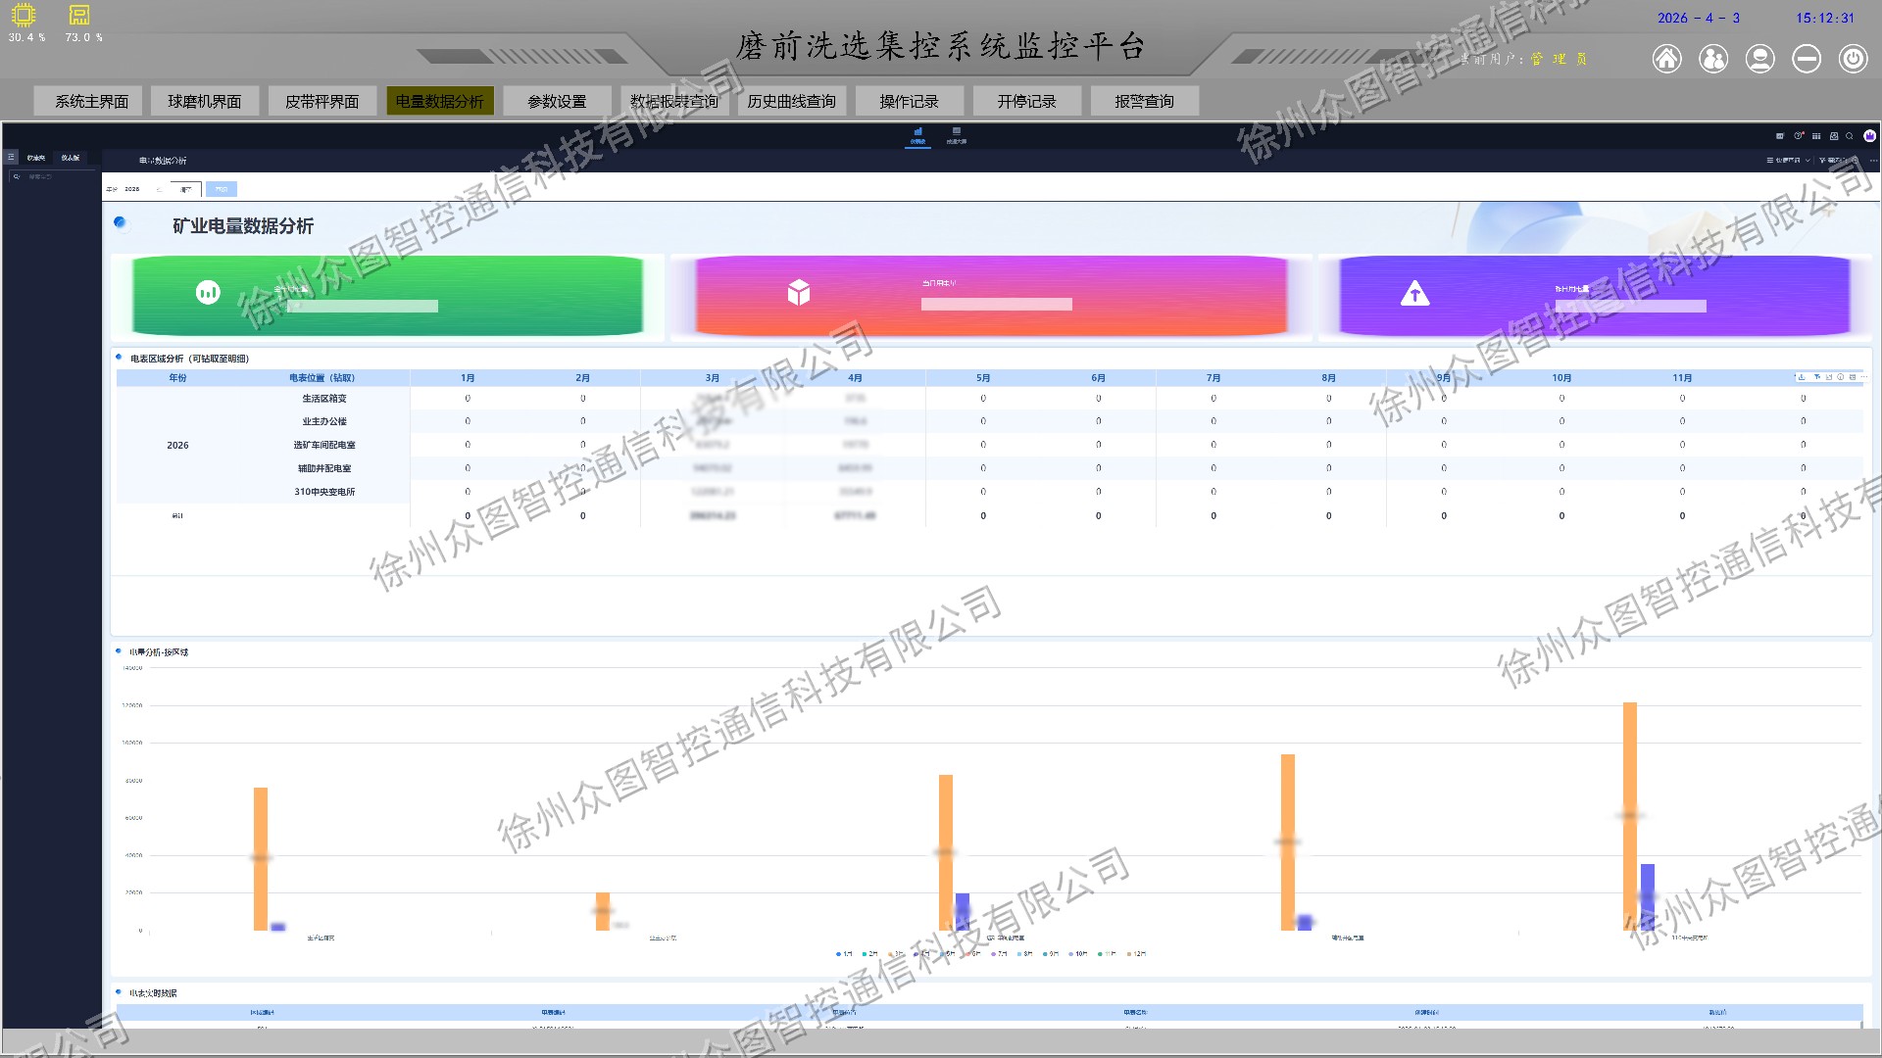Click the search magnifier in dark toolbar

[1850, 136]
